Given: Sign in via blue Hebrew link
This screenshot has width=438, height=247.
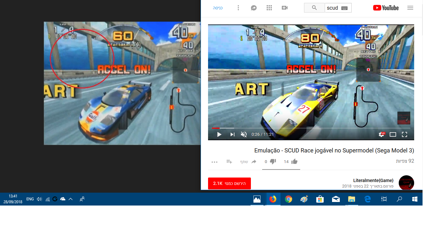Looking at the screenshot, I should click(218, 8).
